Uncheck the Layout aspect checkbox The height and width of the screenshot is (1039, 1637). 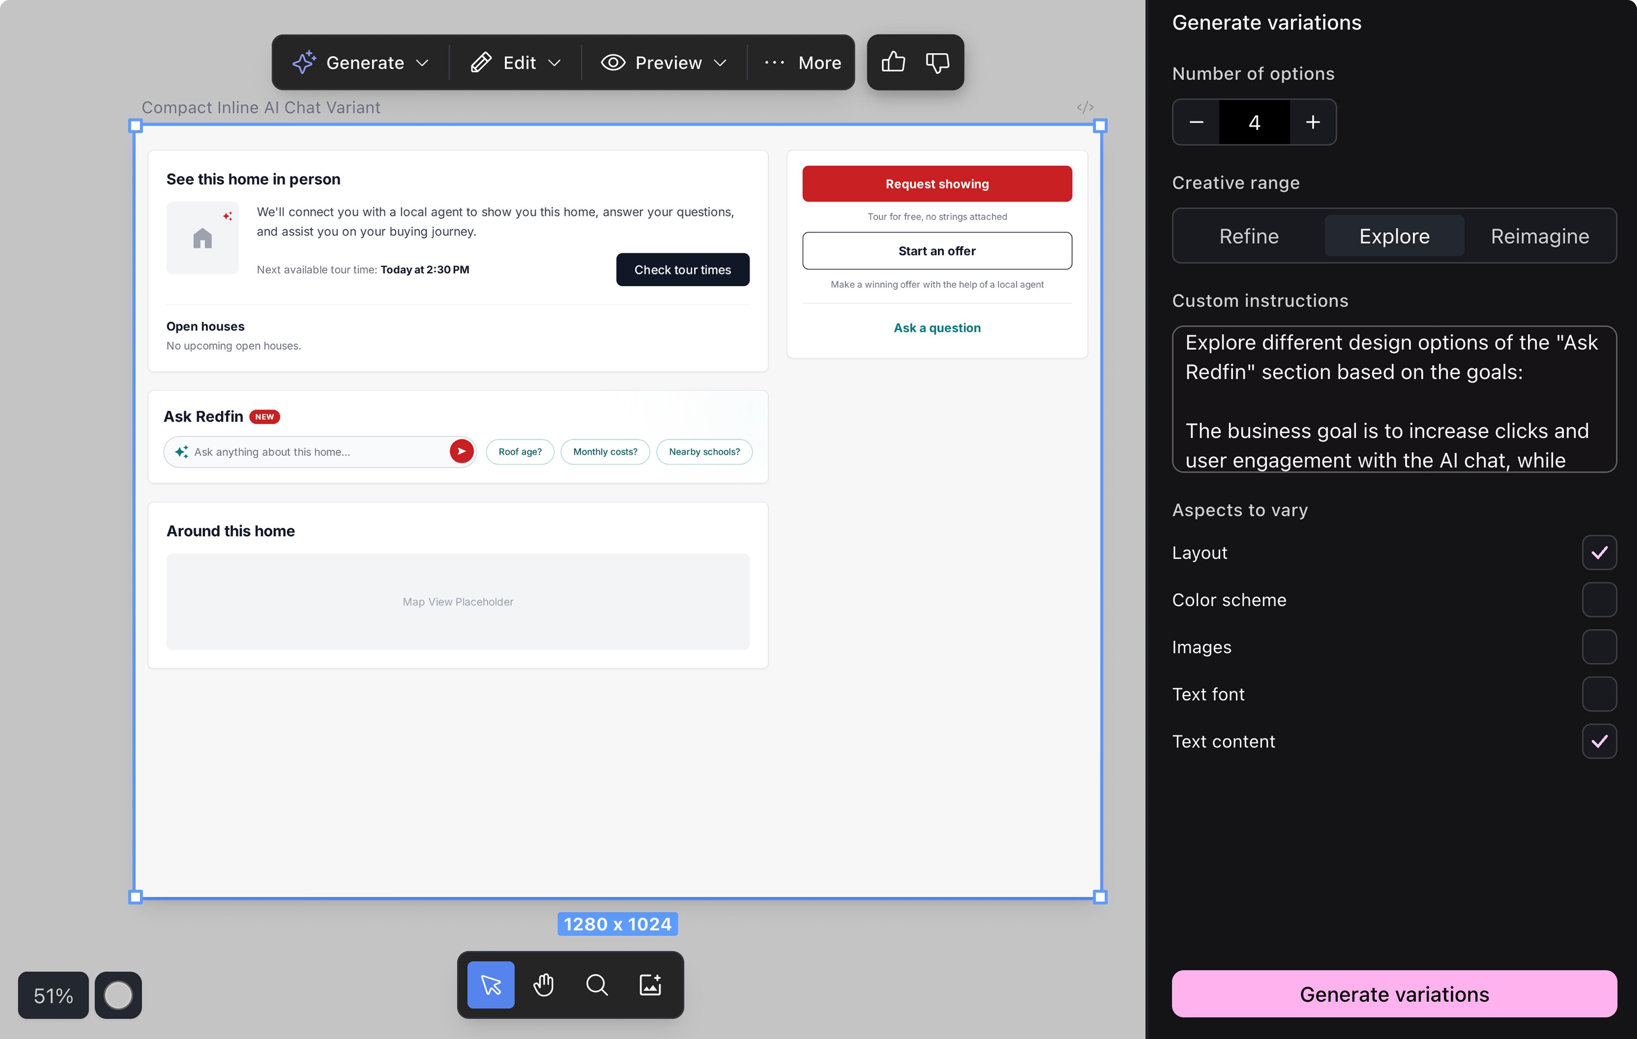1599,553
